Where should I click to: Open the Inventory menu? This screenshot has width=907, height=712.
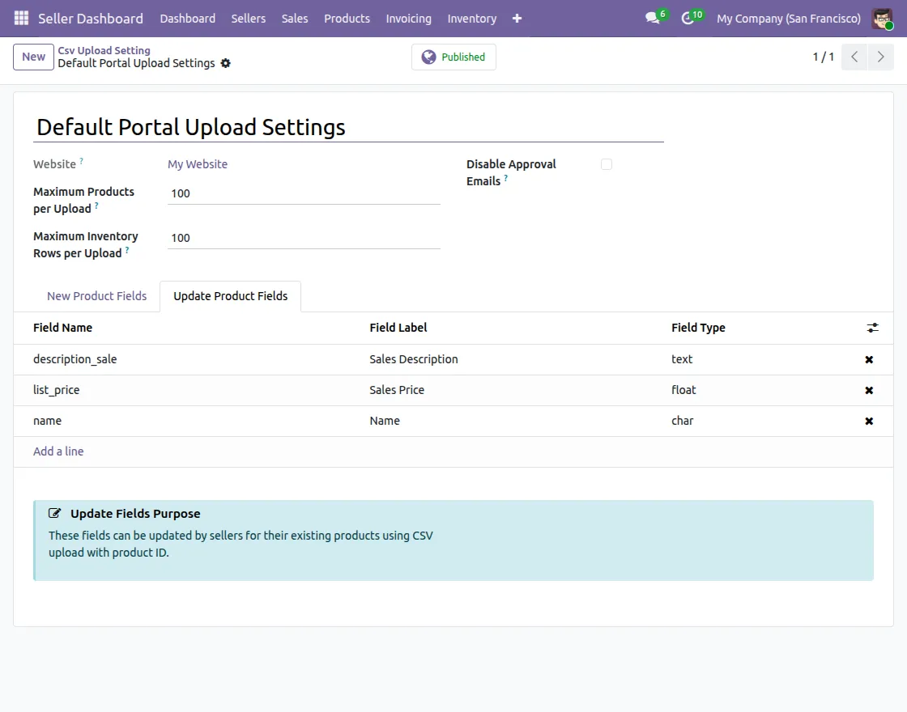(x=471, y=19)
